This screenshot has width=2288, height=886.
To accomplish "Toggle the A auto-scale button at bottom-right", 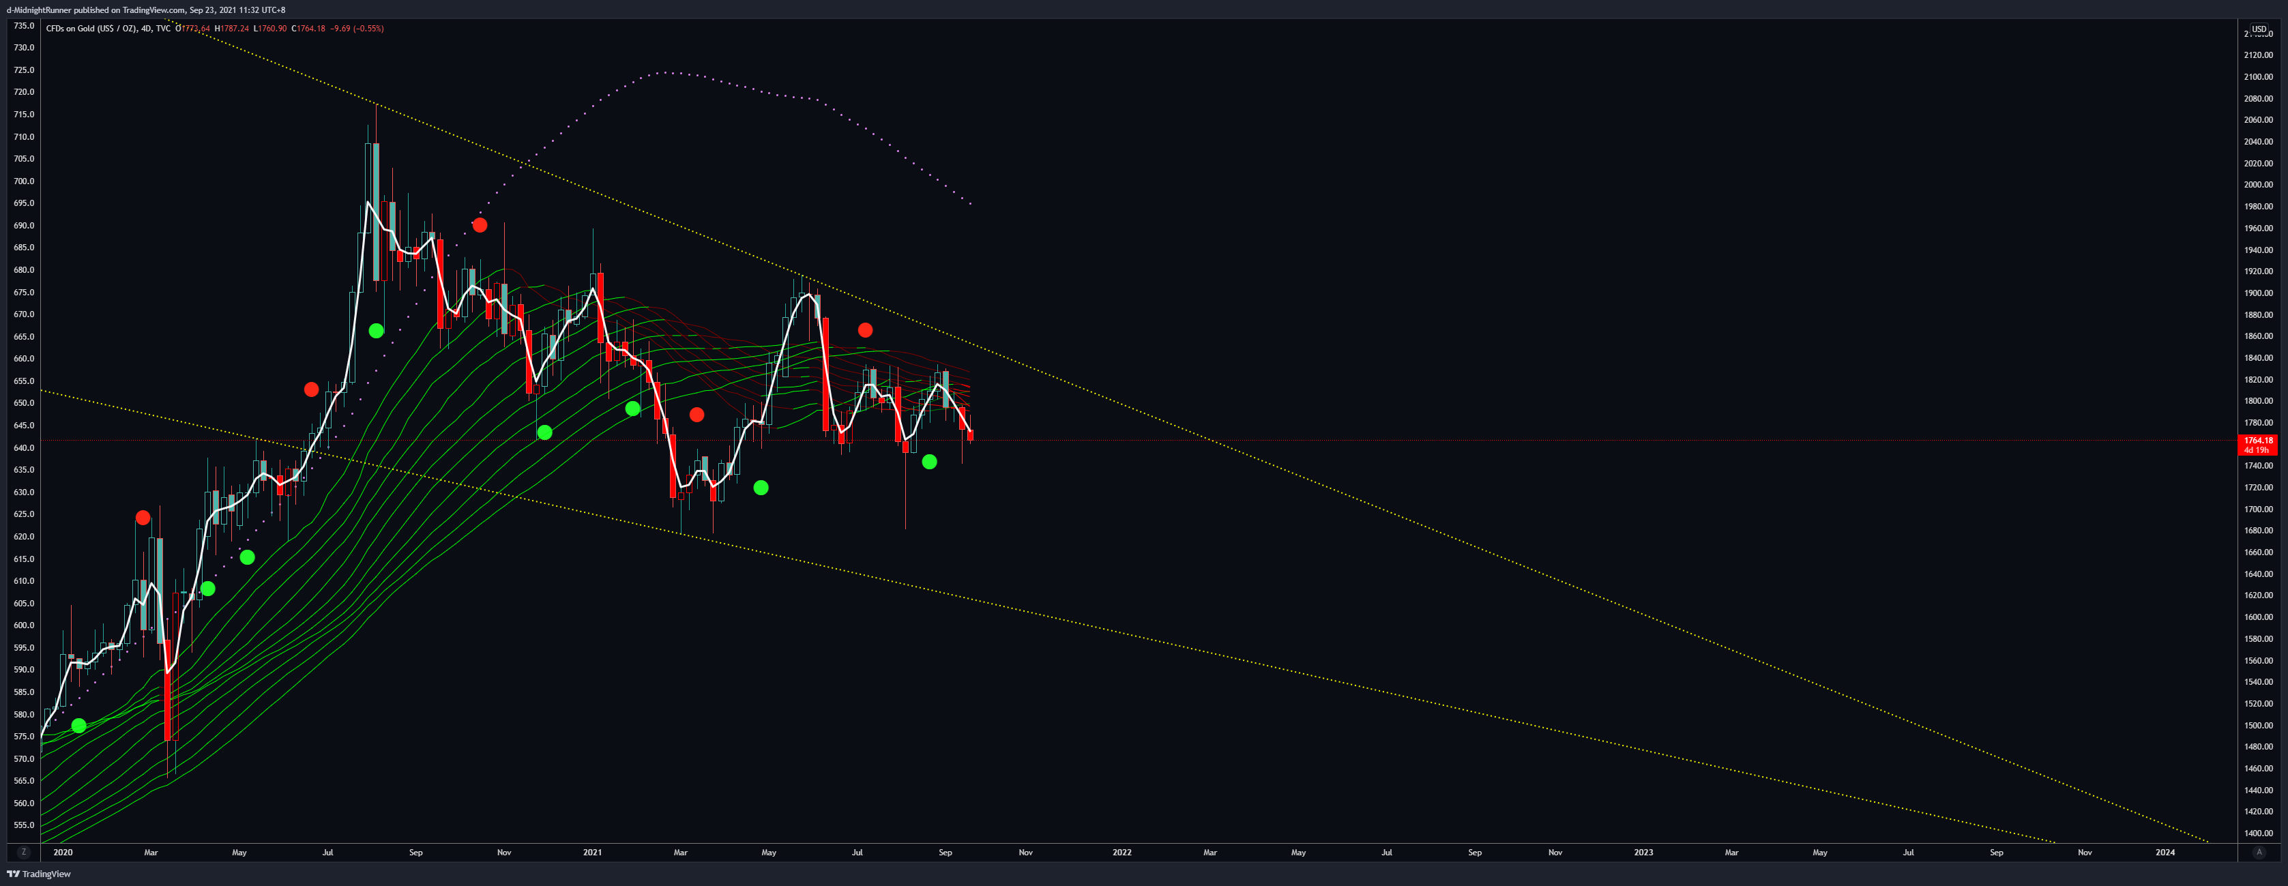I will [2259, 853].
